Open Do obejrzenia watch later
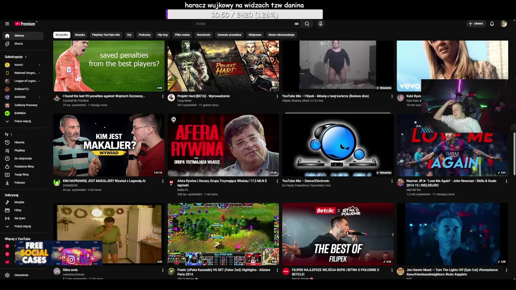The width and height of the screenshot is (516, 290). tap(22, 158)
